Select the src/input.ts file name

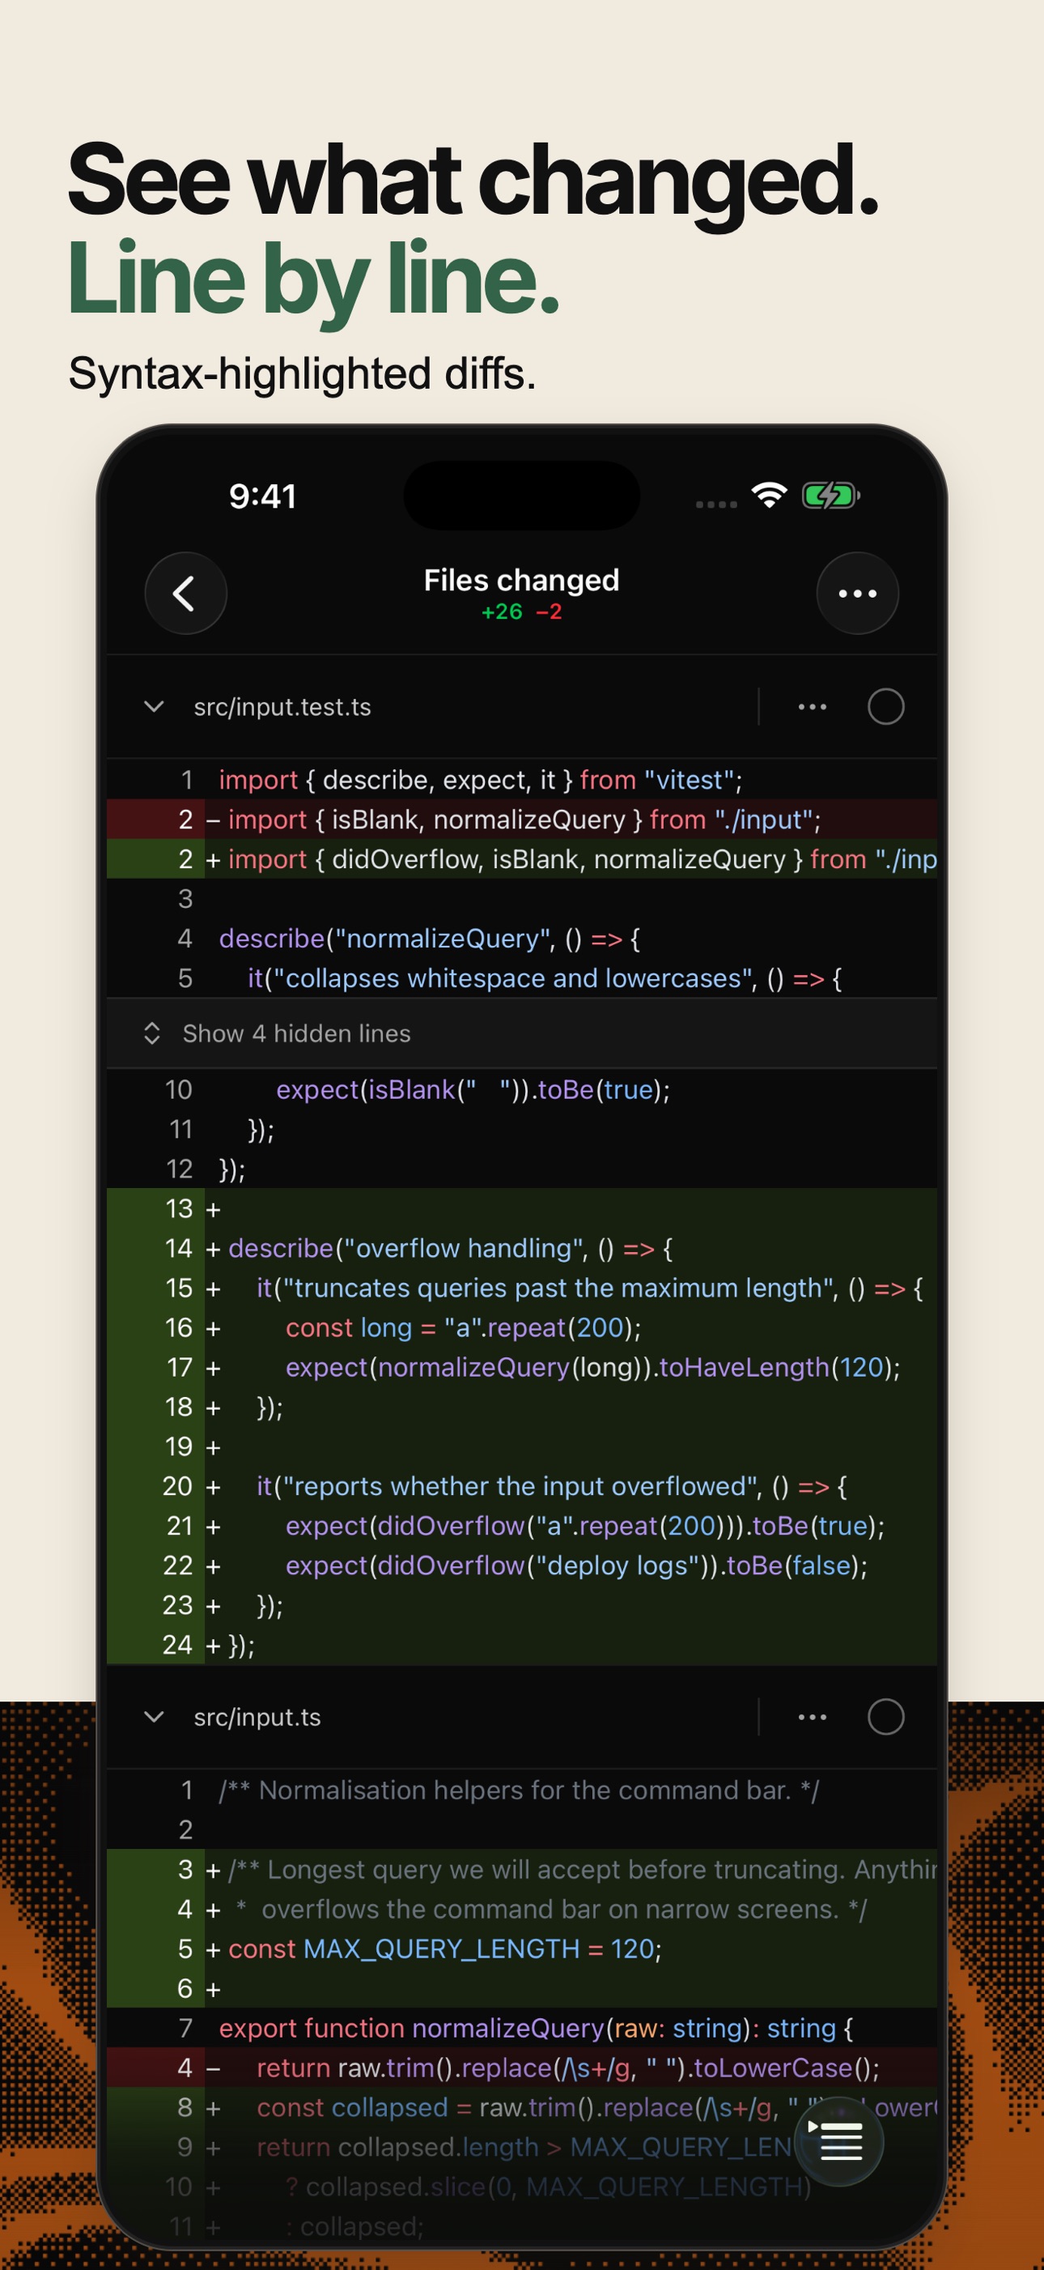(257, 1717)
